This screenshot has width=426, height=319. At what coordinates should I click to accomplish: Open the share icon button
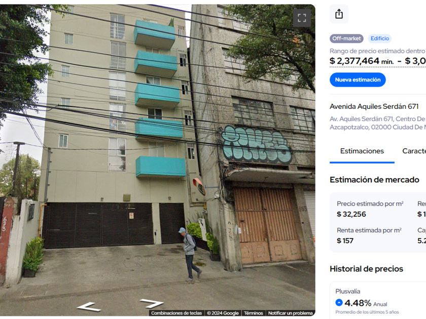coord(339,14)
